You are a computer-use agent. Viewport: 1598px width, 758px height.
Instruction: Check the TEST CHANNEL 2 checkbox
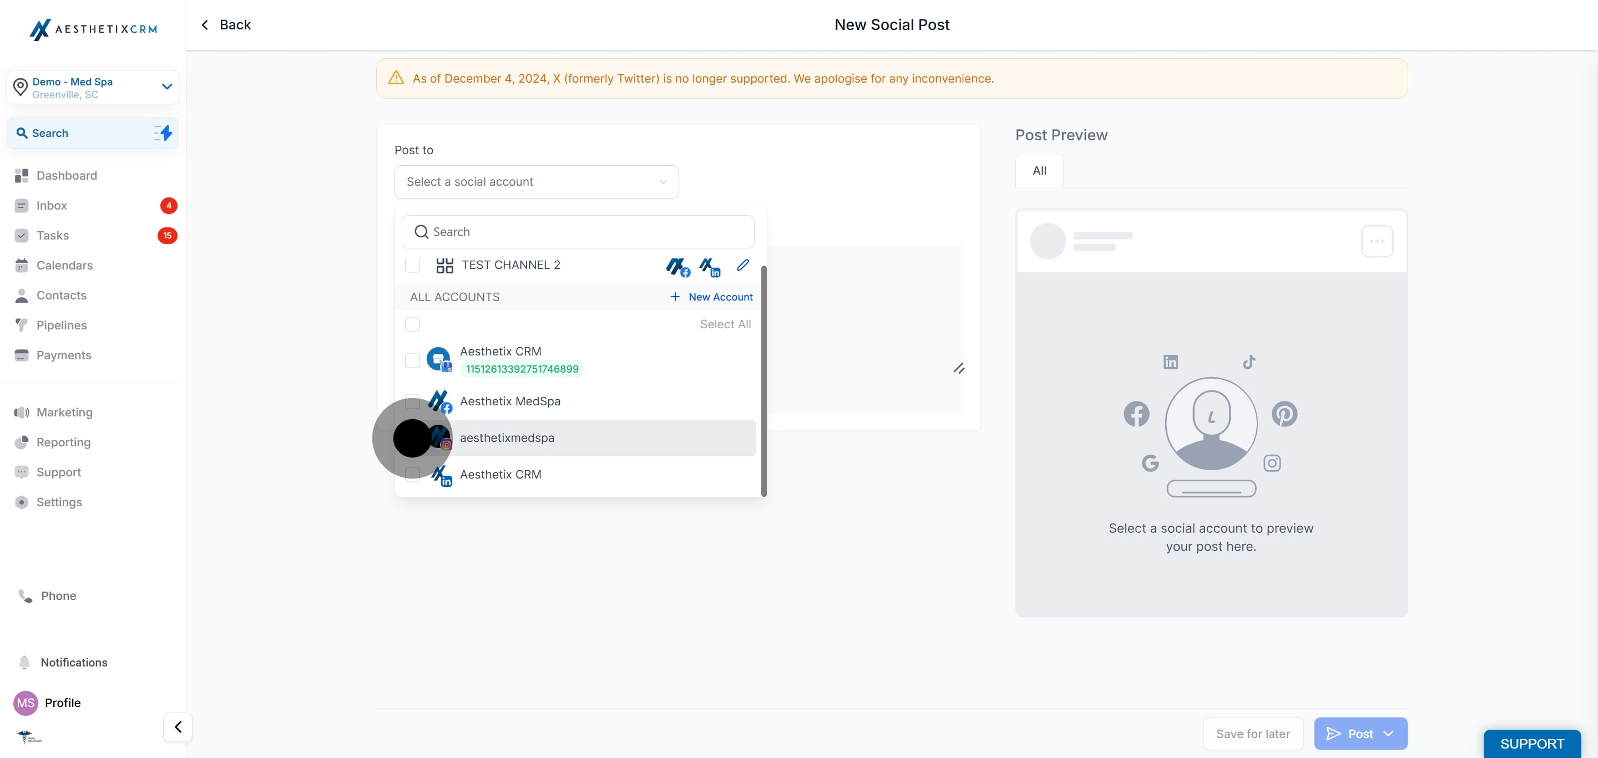[x=412, y=265]
